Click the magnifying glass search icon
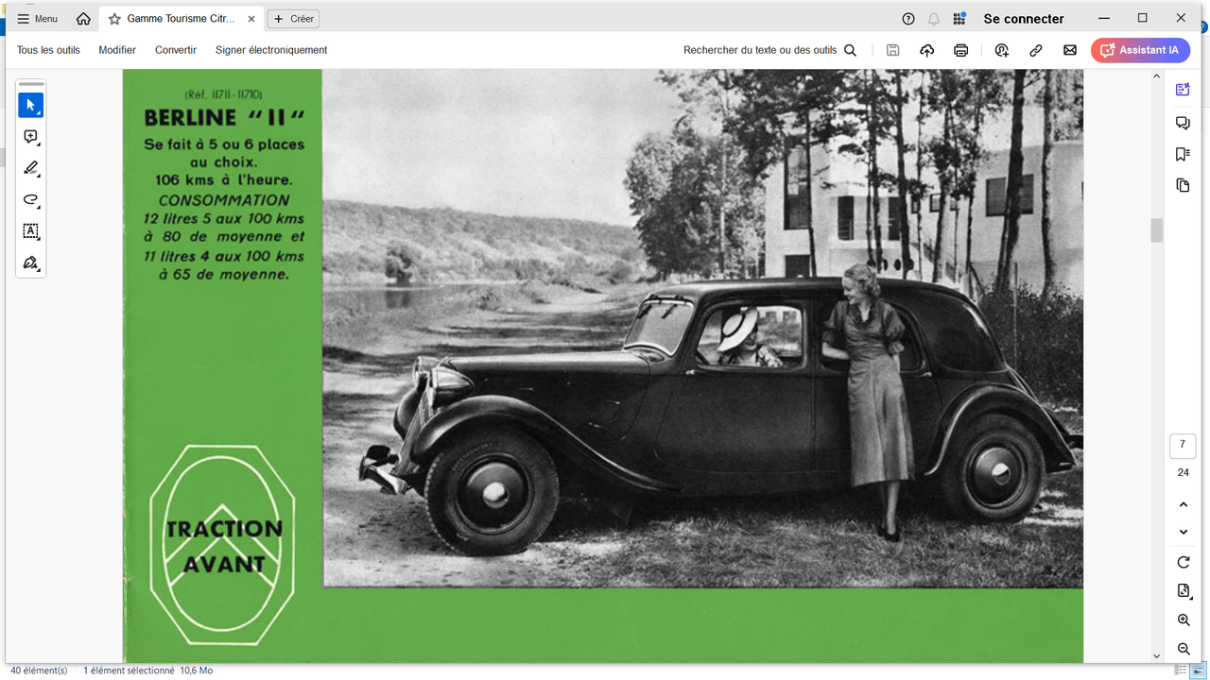1210x680 pixels. (x=850, y=50)
